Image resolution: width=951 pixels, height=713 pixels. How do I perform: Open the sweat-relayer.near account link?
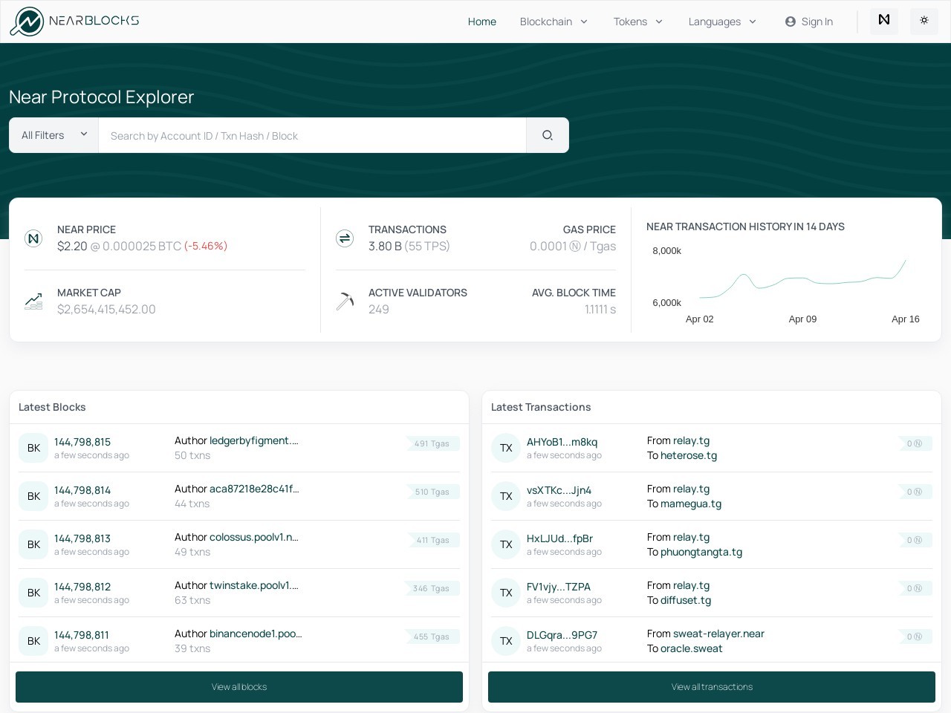pos(718,634)
